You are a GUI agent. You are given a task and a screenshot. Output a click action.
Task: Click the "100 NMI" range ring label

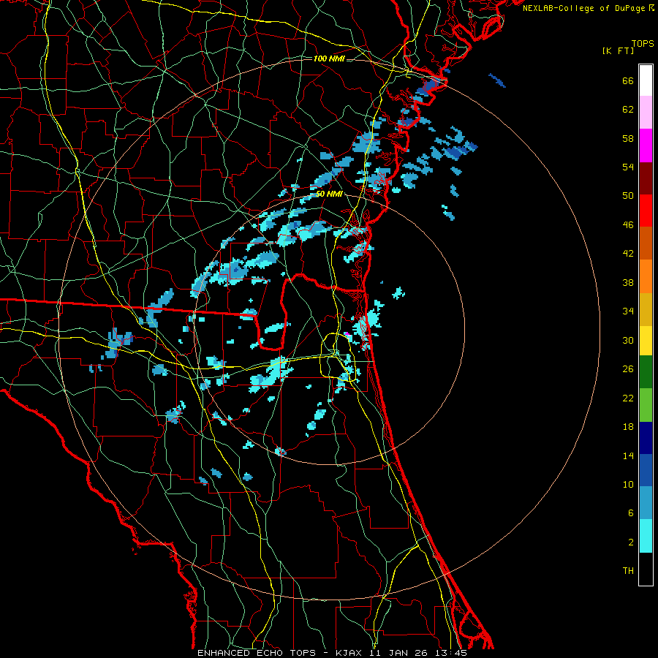point(329,58)
